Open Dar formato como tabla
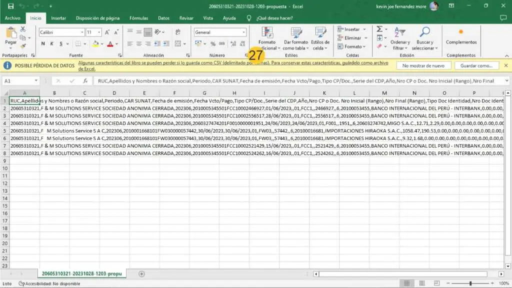Screen dimensions: 512x288 296,38
